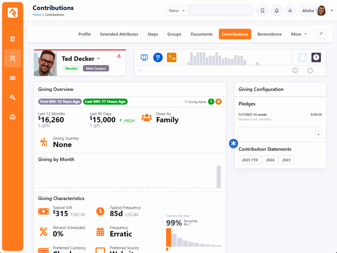Expand the More tab menu
337x253 pixels.
click(299, 34)
